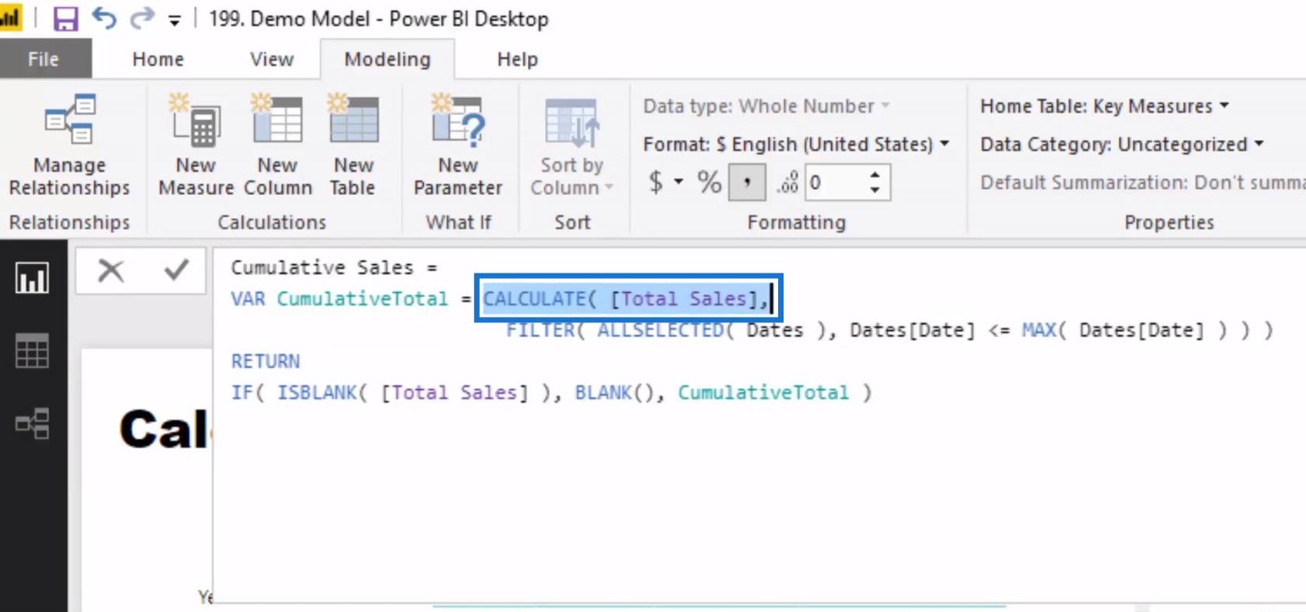1306x612 pixels.
Task: Click the Power BI logo icon
Action: tap(10, 18)
